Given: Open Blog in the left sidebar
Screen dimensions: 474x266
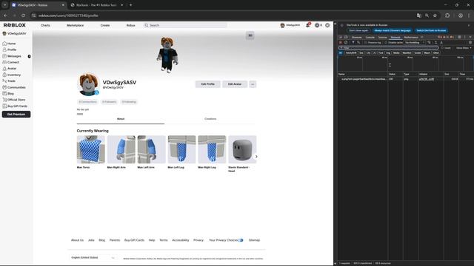Looking at the screenshot, I should 8,94.
